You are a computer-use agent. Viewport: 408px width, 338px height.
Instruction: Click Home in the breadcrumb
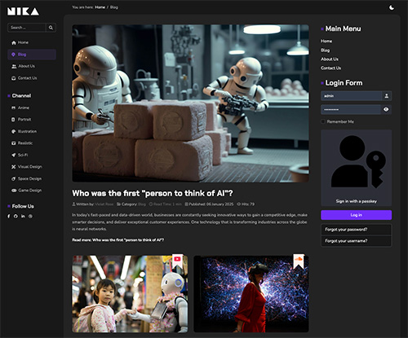(x=100, y=7)
